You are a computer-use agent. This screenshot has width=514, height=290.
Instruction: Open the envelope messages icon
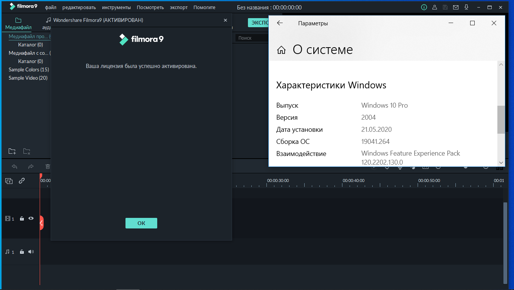tap(456, 7)
